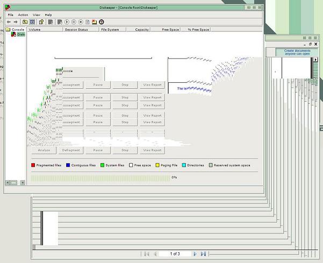Click the console tree horizontal scrollbar thumb

point(14,183)
